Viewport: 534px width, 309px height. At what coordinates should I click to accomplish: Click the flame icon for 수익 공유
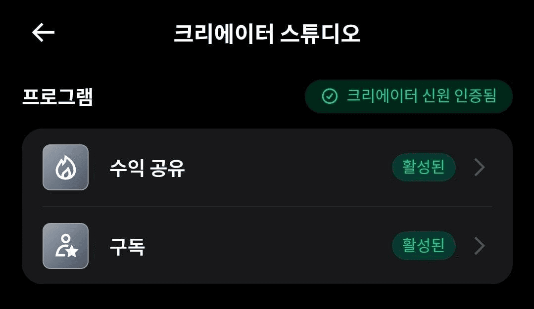(x=66, y=168)
